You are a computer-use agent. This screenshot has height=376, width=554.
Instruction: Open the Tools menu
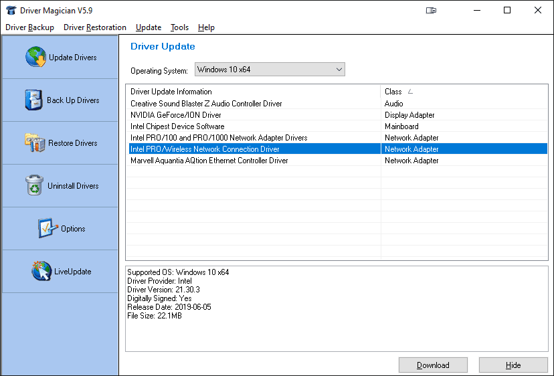[x=179, y=27]
